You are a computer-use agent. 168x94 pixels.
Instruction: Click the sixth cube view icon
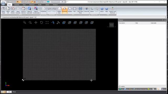click(92, 22)
